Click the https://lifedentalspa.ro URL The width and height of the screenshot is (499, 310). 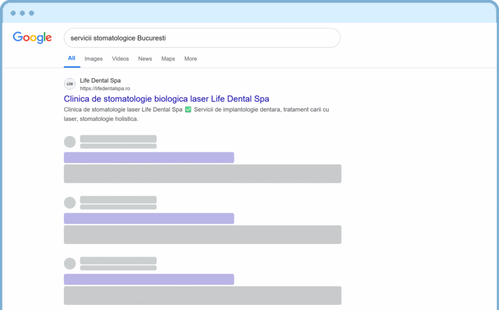click(105, 89)
